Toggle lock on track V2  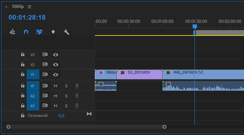coord(23,64)
